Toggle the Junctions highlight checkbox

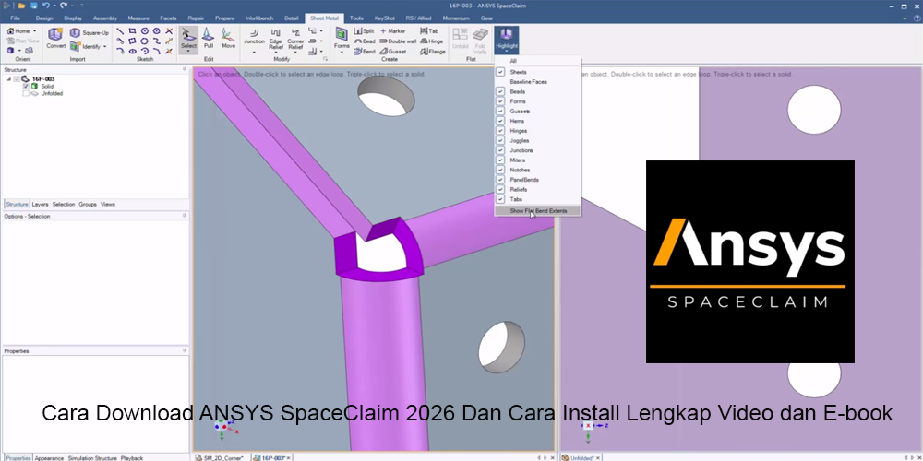pyautogui.click(x=500, y=150)
